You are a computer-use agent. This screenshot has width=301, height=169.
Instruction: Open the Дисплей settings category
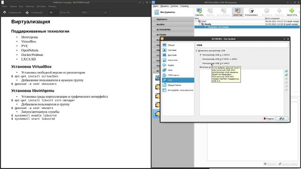point(178,55)
